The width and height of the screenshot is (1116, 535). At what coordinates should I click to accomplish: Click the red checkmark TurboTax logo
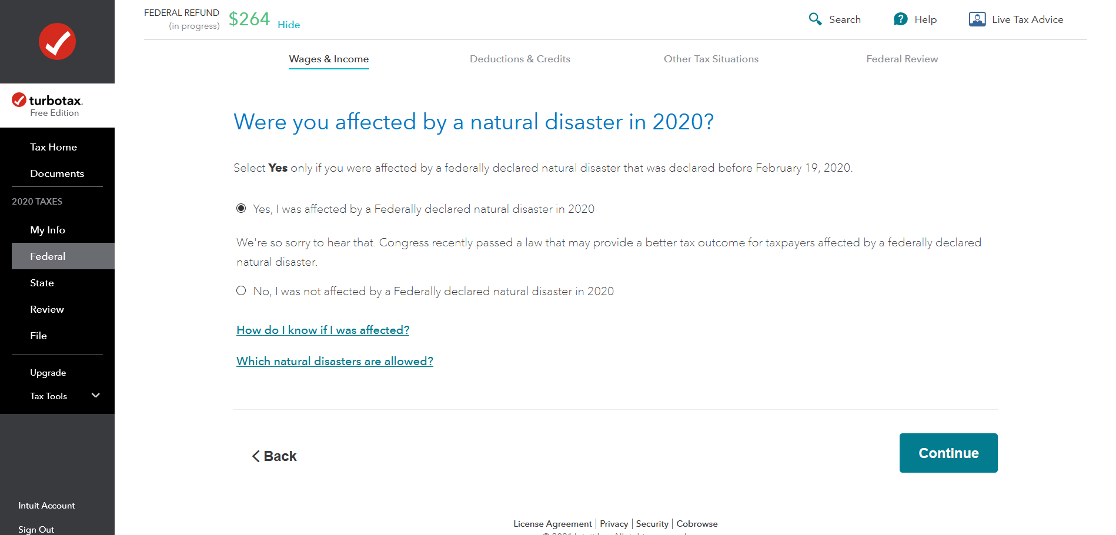(x=57, y=42)
